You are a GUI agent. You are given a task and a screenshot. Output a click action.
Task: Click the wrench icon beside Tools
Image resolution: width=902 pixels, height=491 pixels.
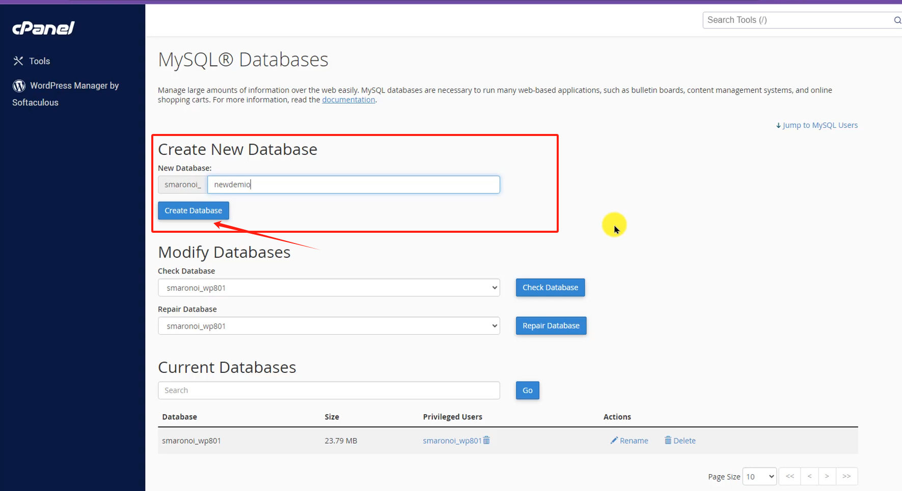coord(18,61)
